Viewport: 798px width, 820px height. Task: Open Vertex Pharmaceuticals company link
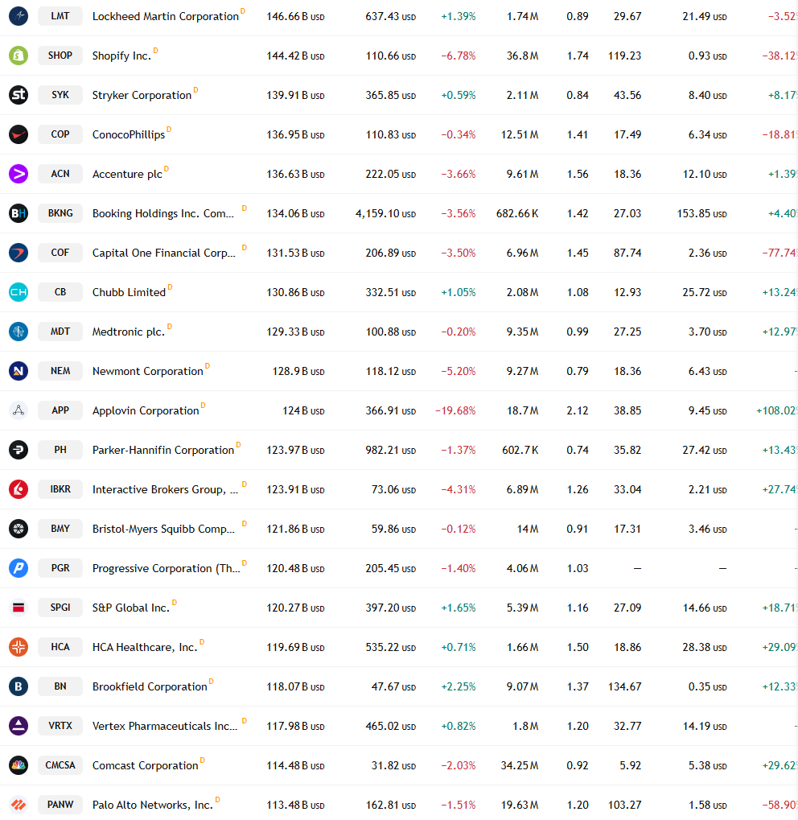pos(165,727)
